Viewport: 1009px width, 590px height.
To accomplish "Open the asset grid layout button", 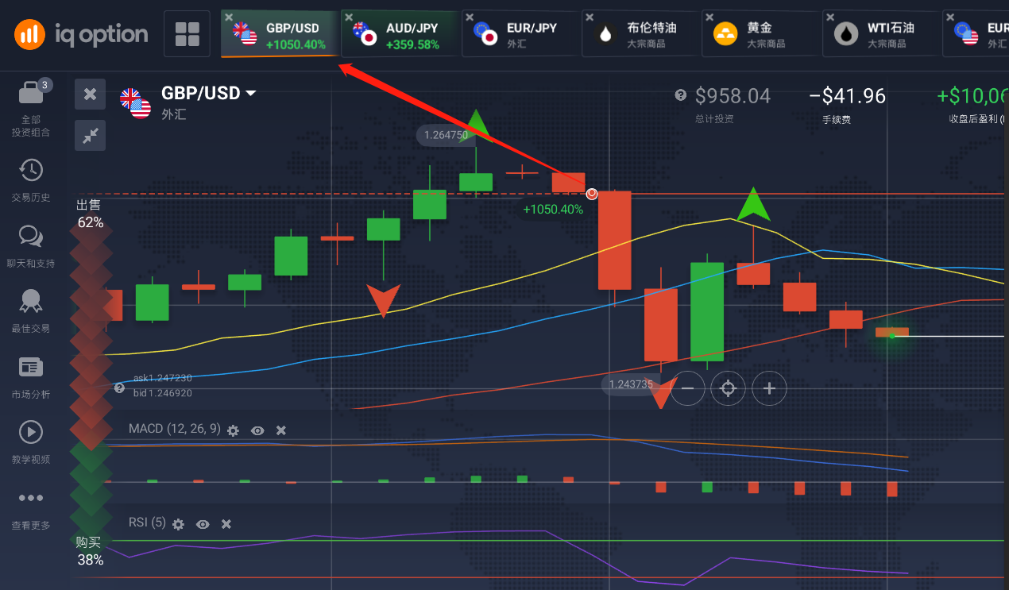I will pos(187,34).
